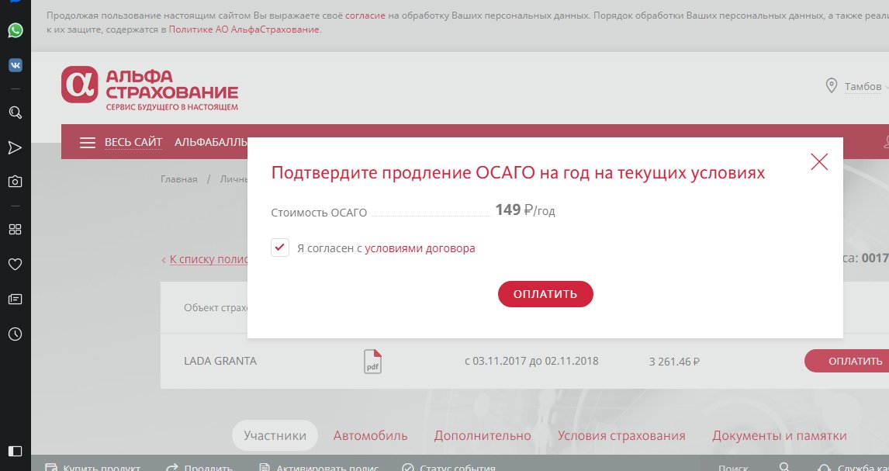Close the OSAGO renewal dialog

coord(819,161)
